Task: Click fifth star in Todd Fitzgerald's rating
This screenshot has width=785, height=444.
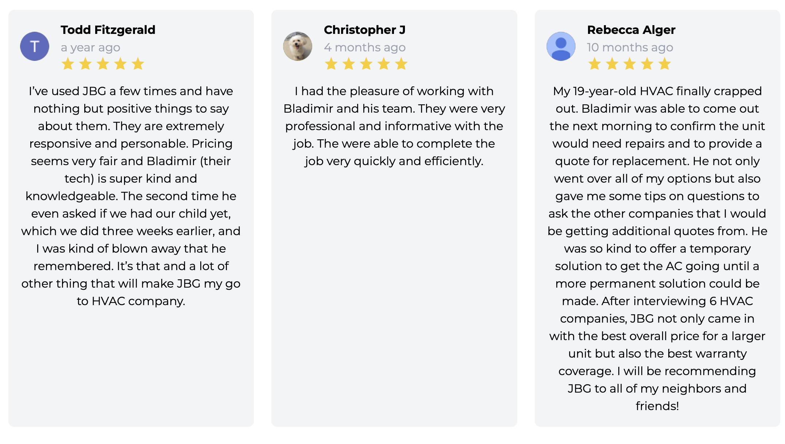Action: 138,64
